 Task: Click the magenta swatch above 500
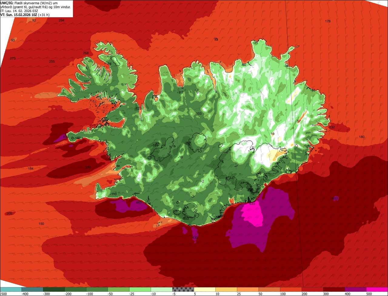click(377, 289)
